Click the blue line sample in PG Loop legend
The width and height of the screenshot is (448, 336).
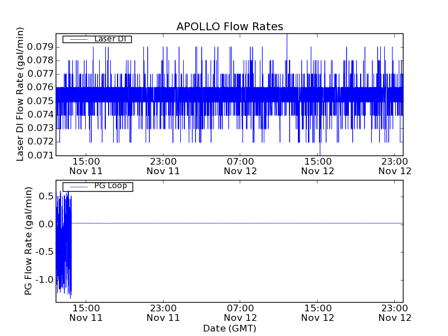click(x=76, y=186)
